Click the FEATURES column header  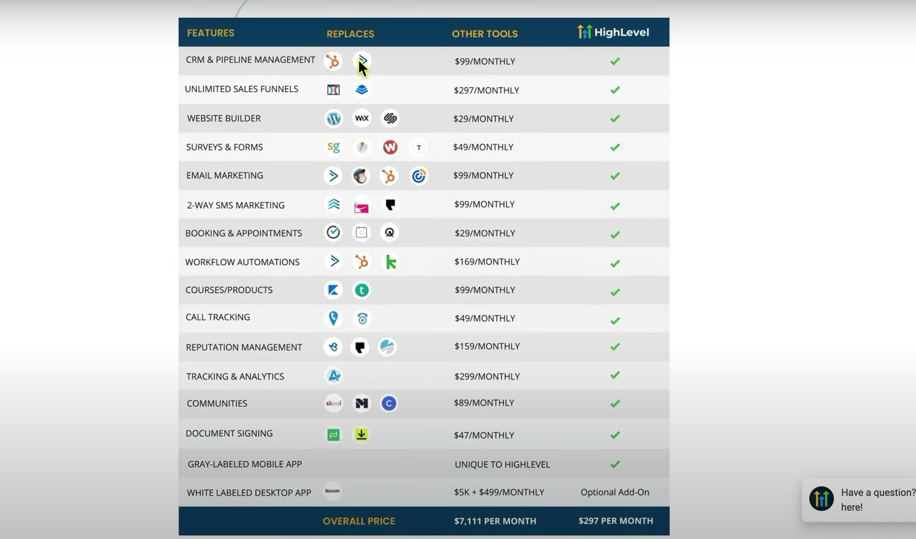coord(211,33)
